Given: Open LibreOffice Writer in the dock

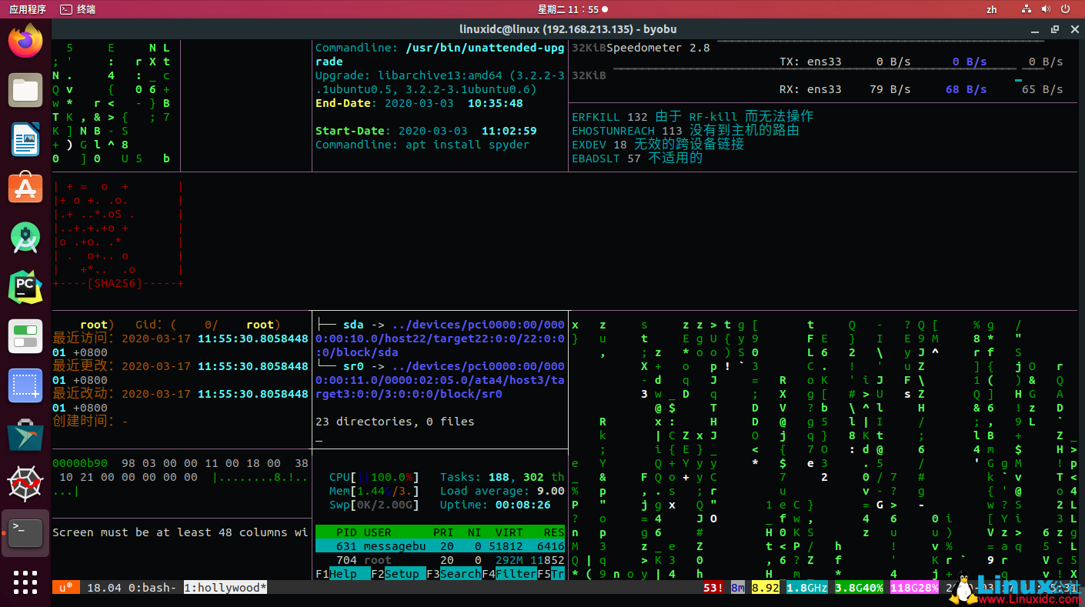Looking at the screenshot, I should point(25,139).
